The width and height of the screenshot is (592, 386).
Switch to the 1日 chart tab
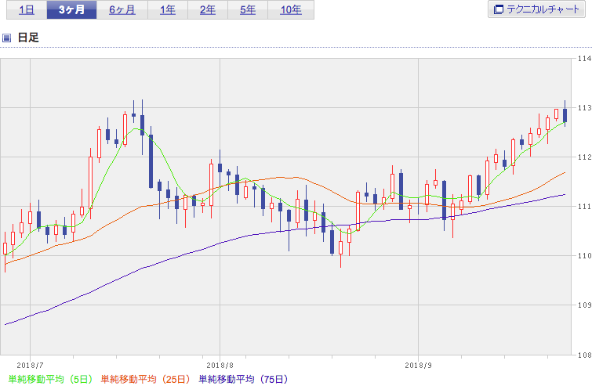tap(27, 9)
